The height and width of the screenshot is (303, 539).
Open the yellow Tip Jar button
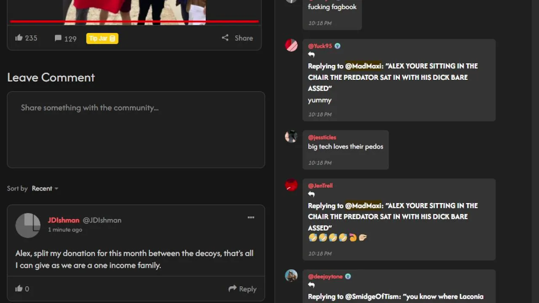tap(102, 38)
